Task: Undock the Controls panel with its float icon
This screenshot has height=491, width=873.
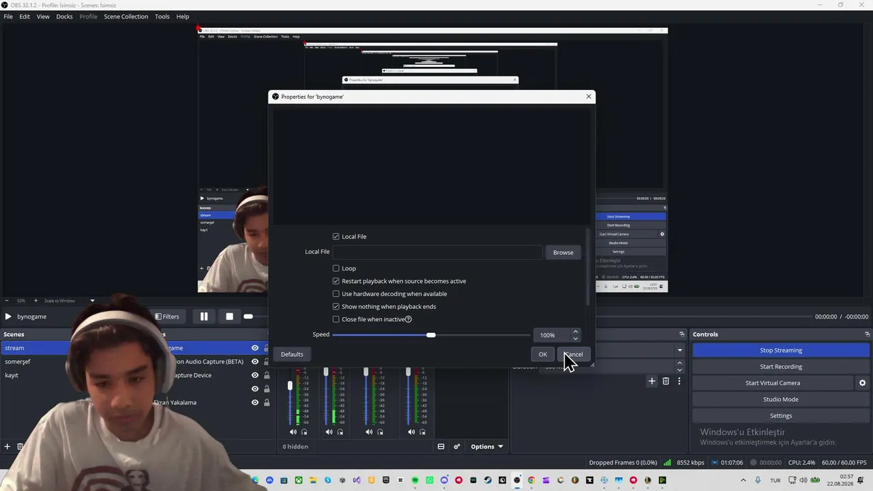Action: (867, 334)
